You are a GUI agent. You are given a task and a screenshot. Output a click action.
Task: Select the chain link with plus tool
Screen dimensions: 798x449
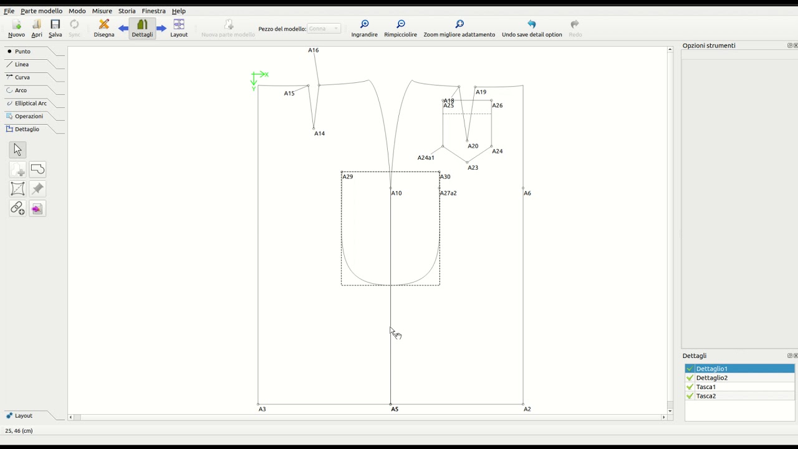(x=17, y=208)
